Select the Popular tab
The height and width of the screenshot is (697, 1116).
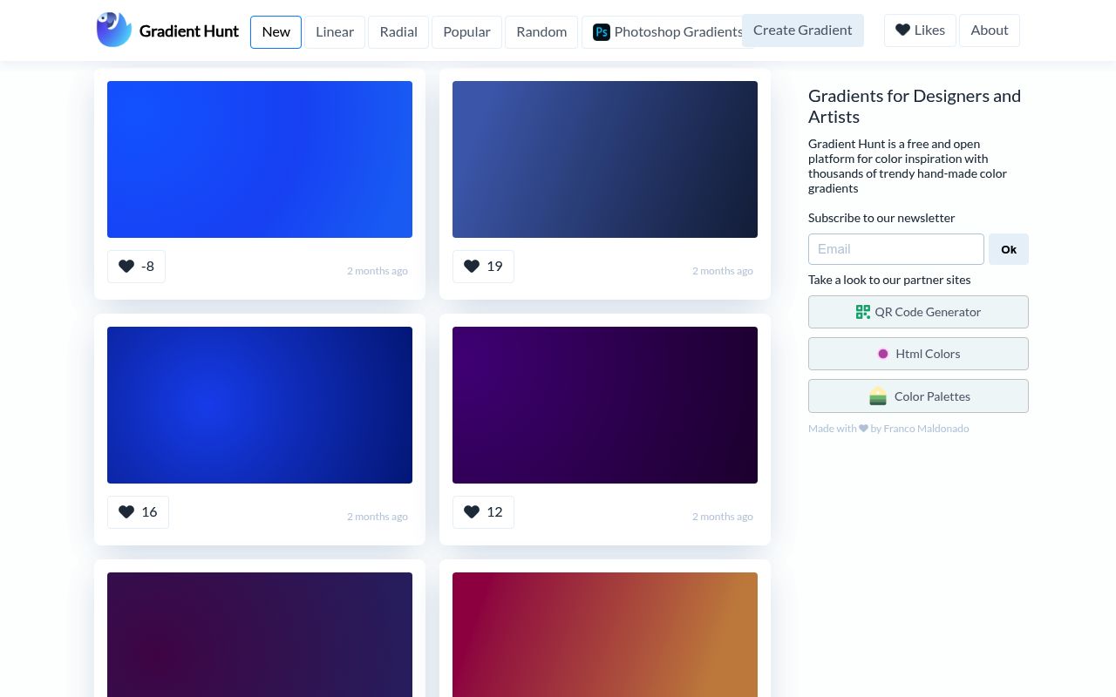point(466,32)
